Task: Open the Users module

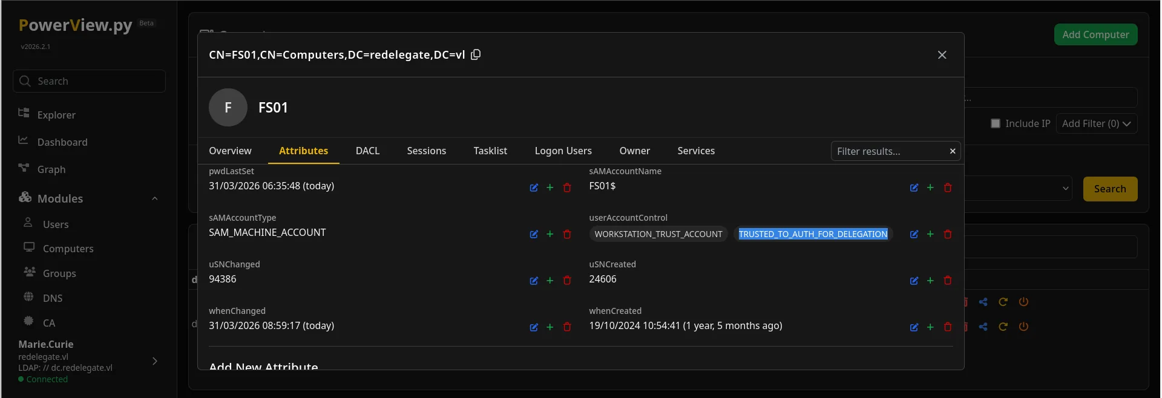Action: [x=56, y=224]
